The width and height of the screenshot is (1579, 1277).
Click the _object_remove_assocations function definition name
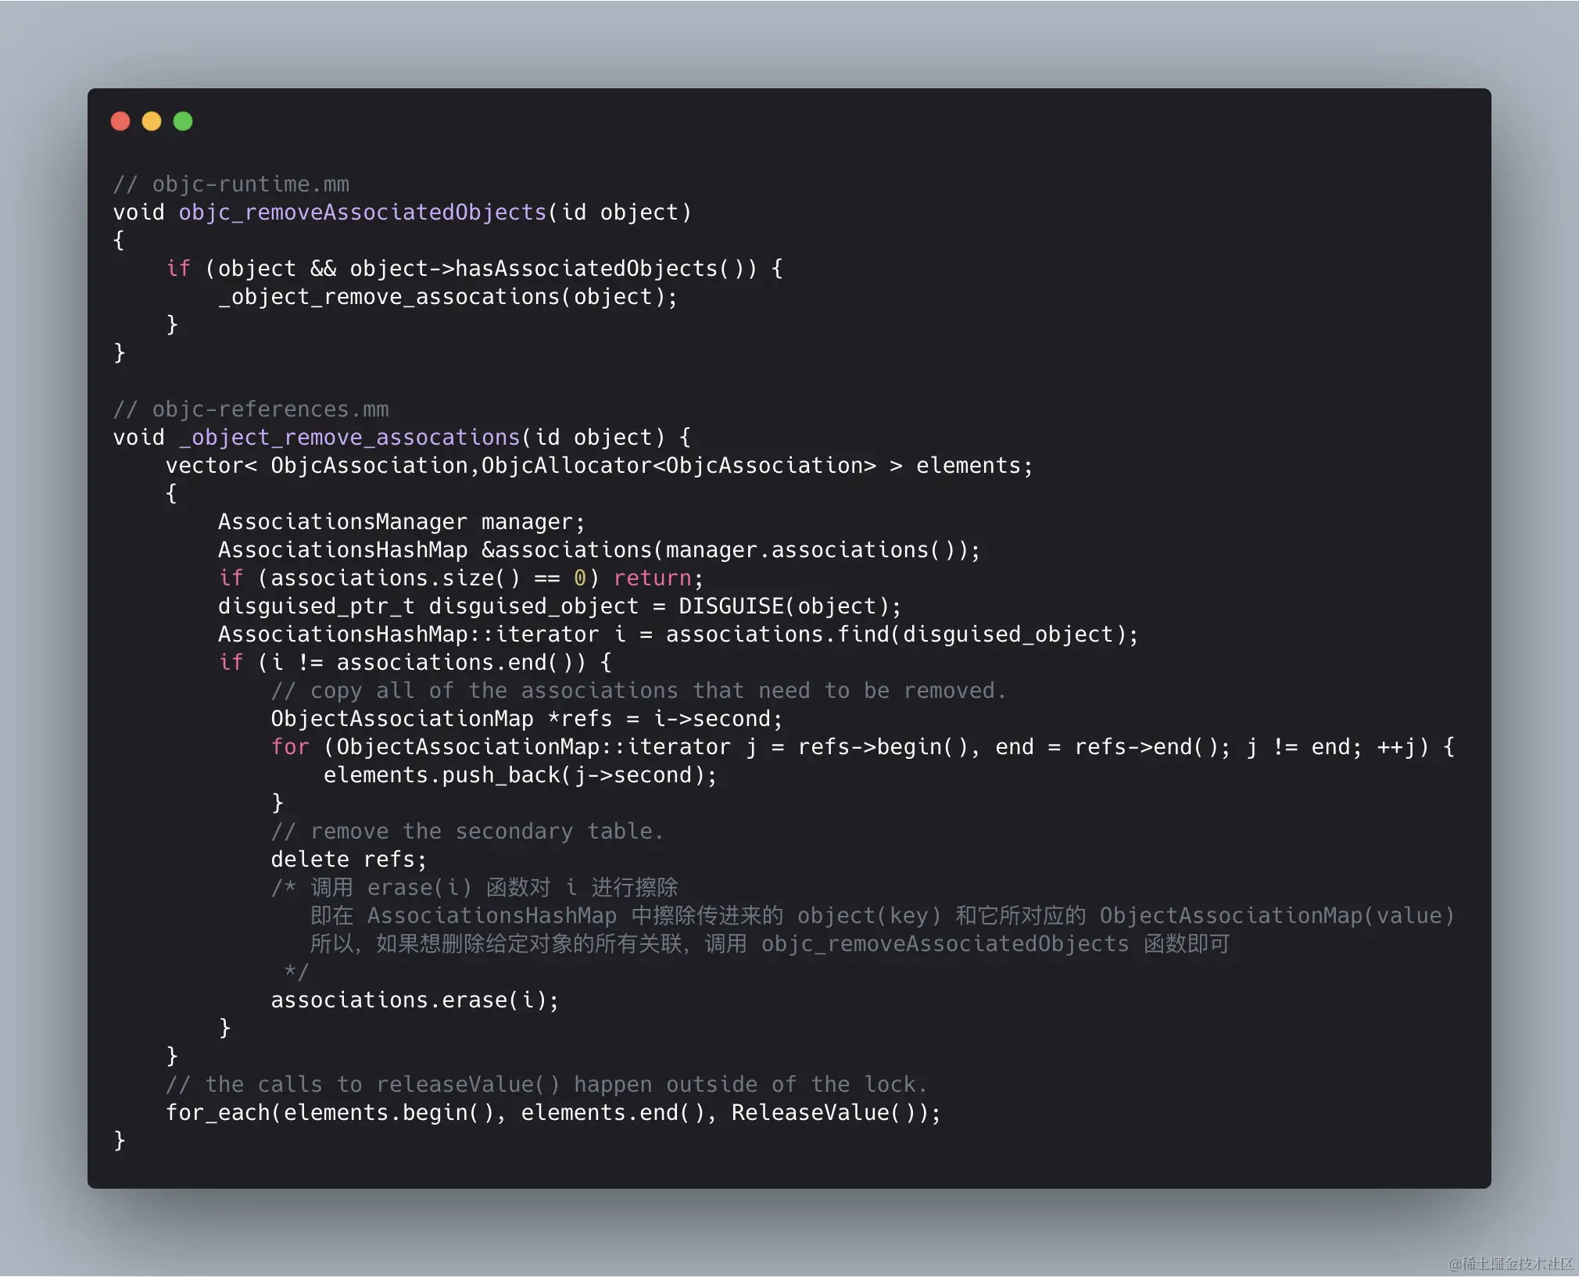coord(349,438)
